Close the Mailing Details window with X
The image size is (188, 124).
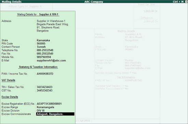point(186,2)
